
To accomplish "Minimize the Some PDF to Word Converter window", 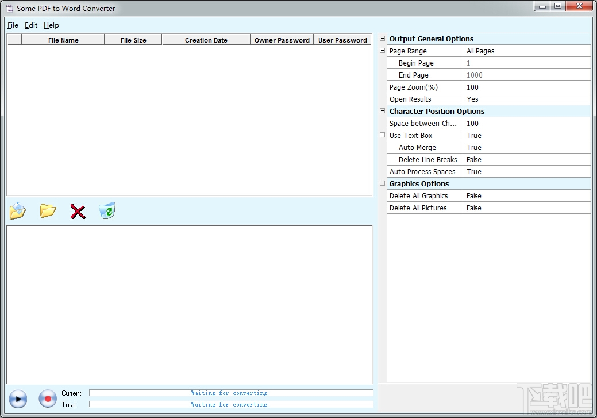I will (542, 6).
